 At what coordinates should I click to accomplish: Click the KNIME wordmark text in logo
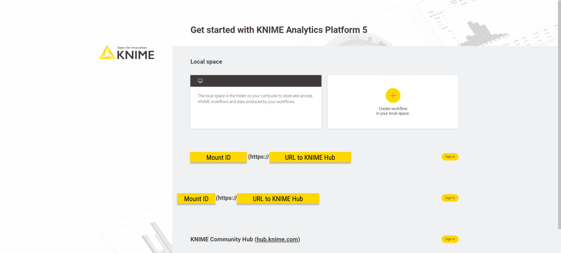[x=135, y=55]
